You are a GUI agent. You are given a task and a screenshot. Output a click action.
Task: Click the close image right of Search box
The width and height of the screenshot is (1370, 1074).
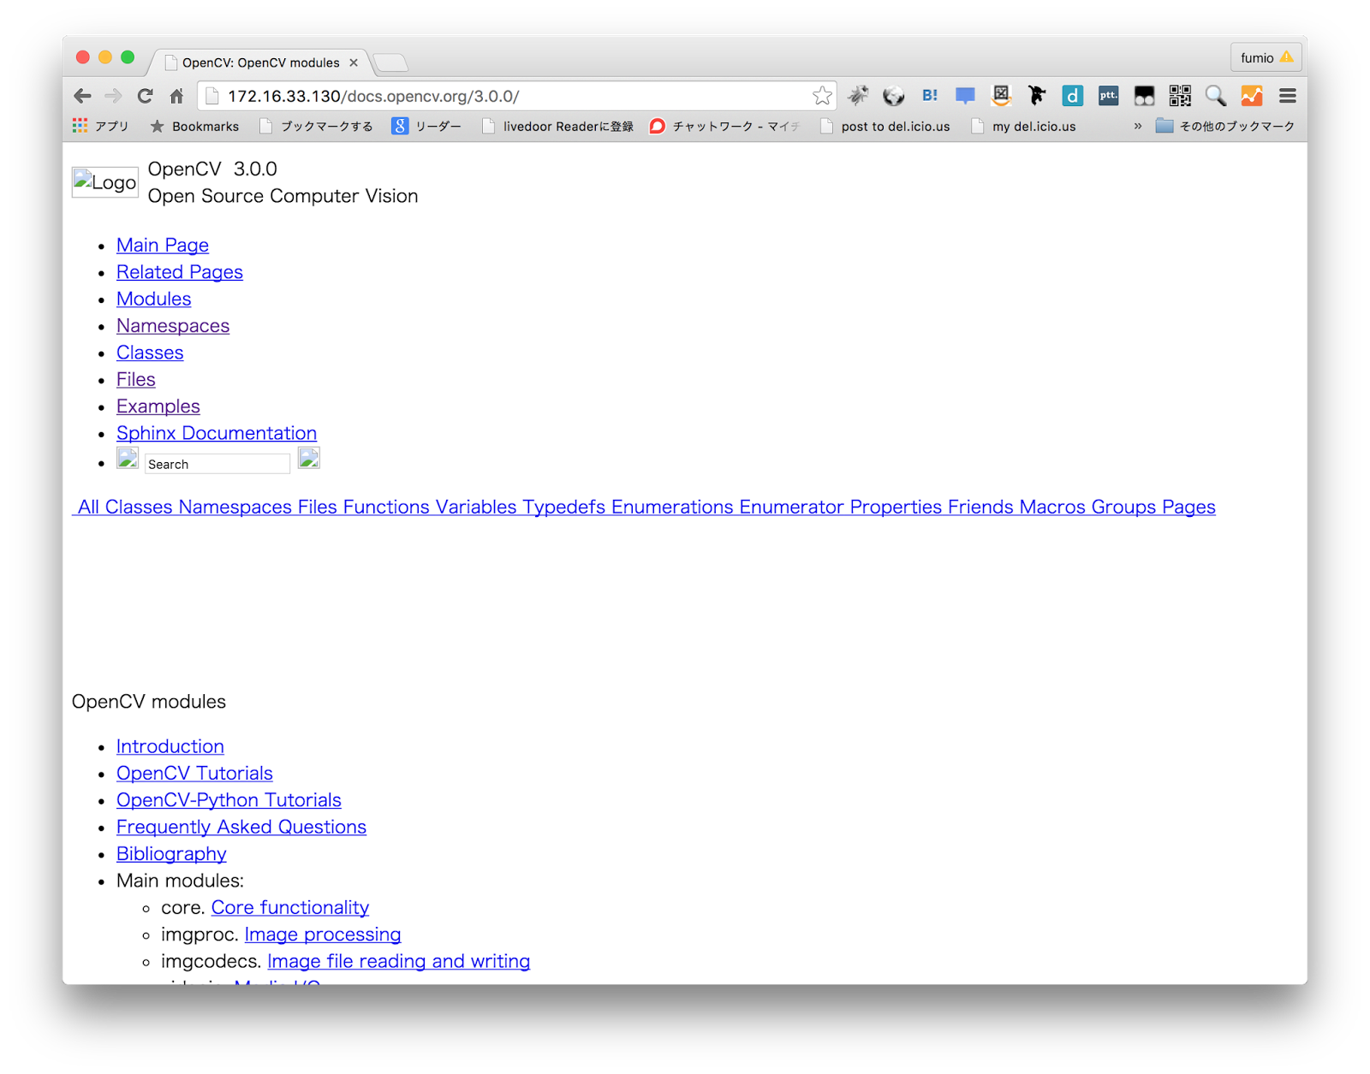tap(309, 459)
